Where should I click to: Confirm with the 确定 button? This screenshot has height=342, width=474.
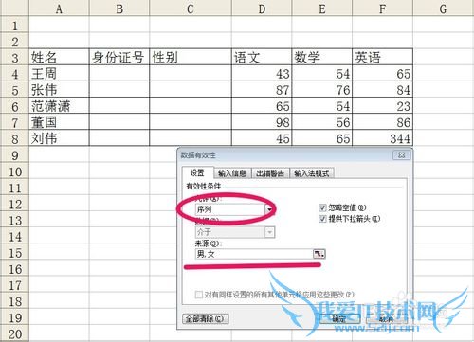click(x=339, y=319)
